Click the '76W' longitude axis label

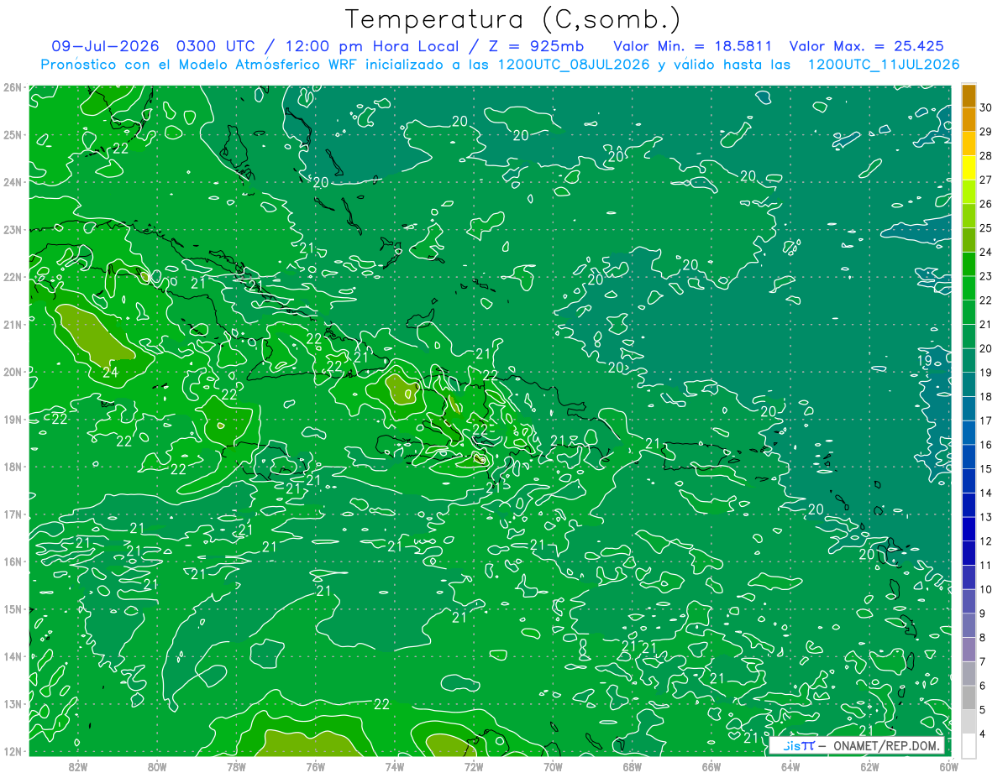click(x=316, y=767)
